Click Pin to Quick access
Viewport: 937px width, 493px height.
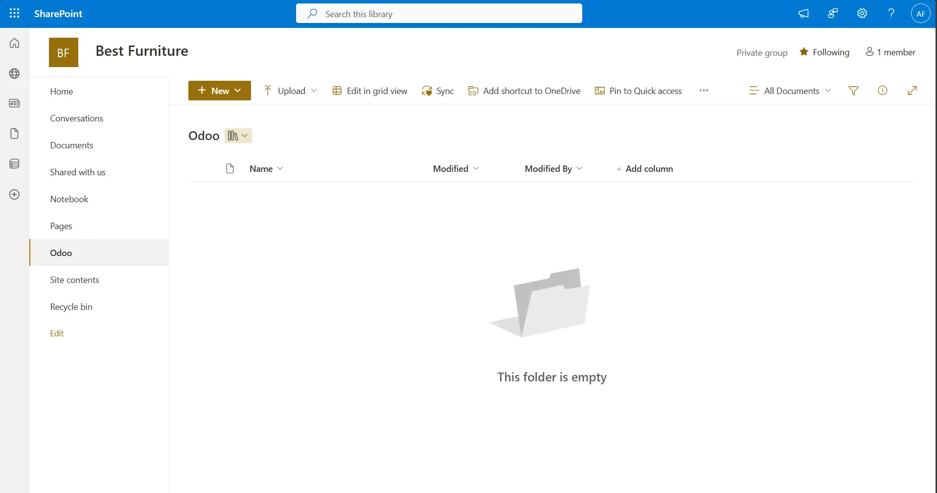[638, 91]
